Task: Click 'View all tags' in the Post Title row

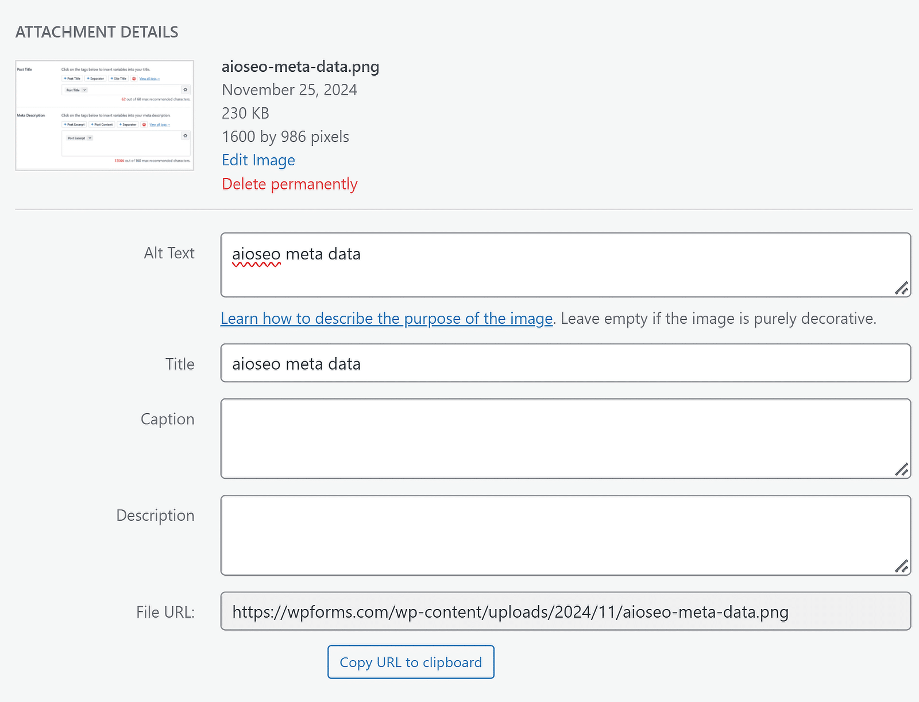Action: pyautogui.click(x=149, y=79)
